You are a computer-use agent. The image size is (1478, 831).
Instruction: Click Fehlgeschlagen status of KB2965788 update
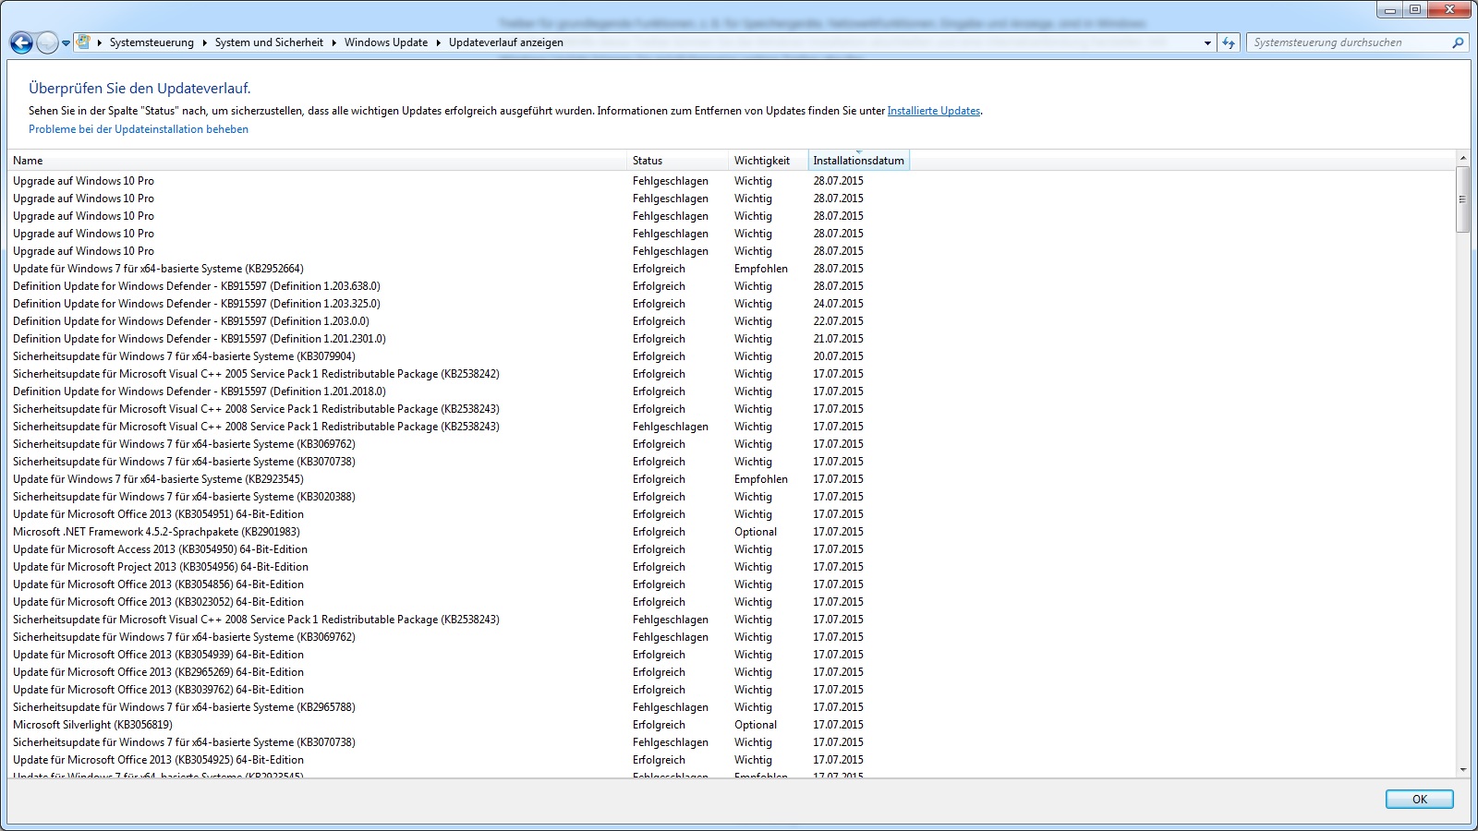click(671, 707)
